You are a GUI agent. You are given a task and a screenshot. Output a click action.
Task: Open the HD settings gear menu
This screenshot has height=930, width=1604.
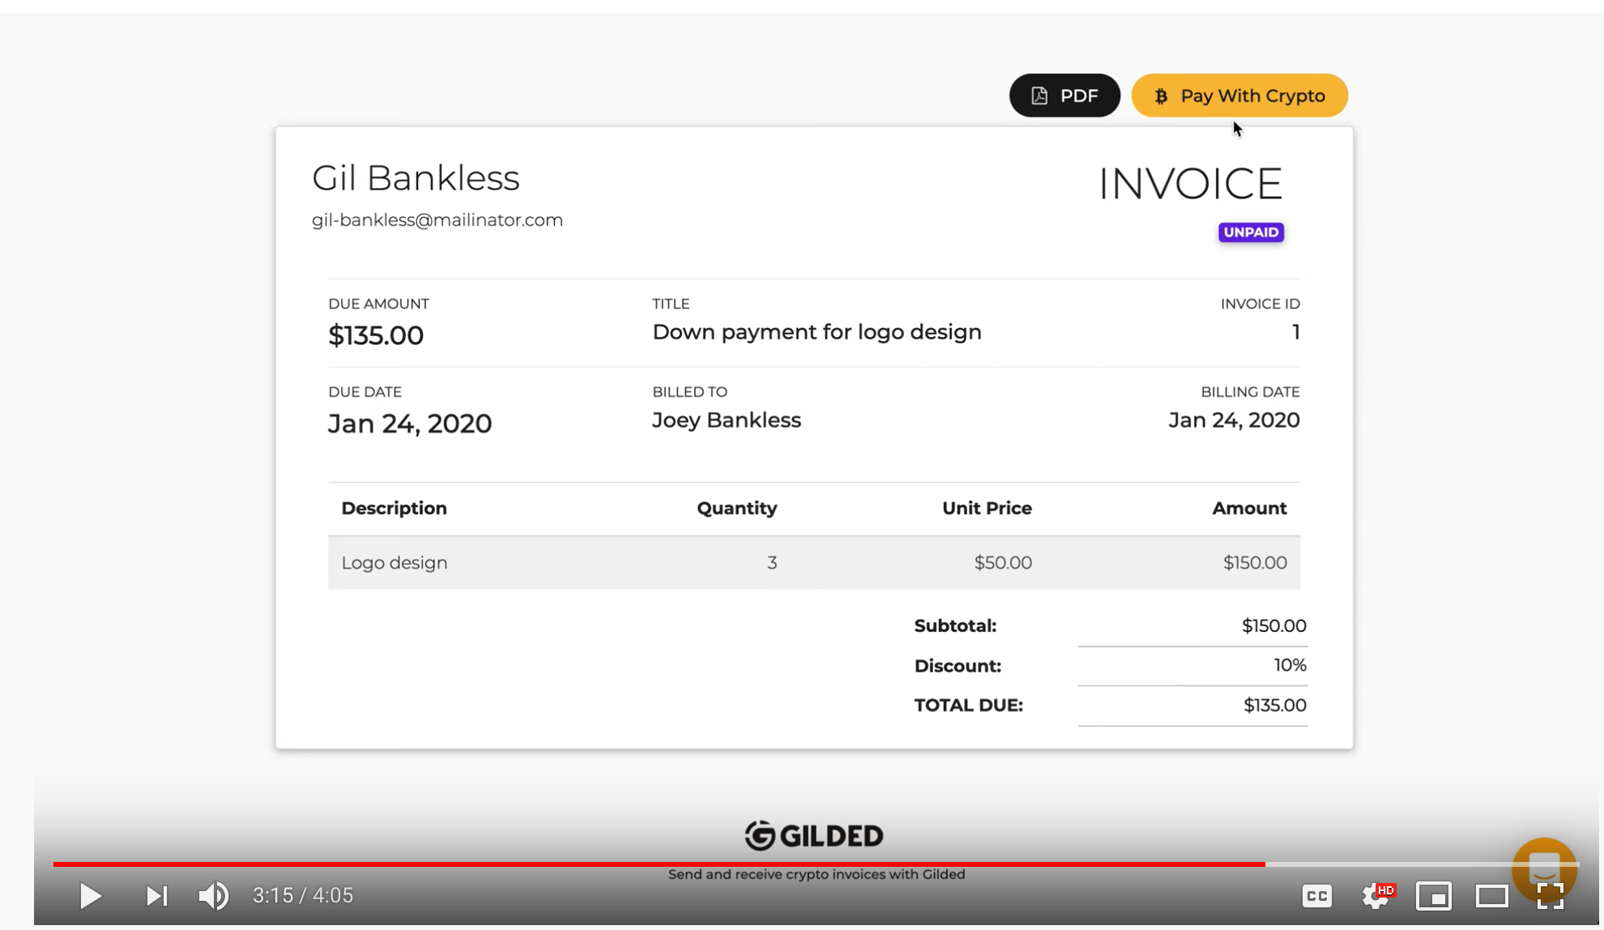coord(1376,896)
